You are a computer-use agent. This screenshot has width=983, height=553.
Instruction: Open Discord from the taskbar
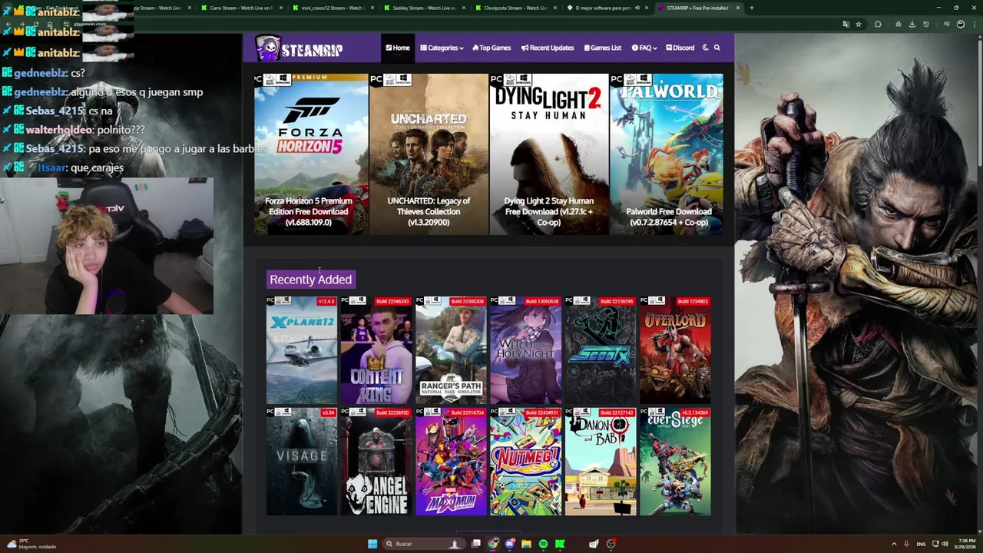coord(510,544)
